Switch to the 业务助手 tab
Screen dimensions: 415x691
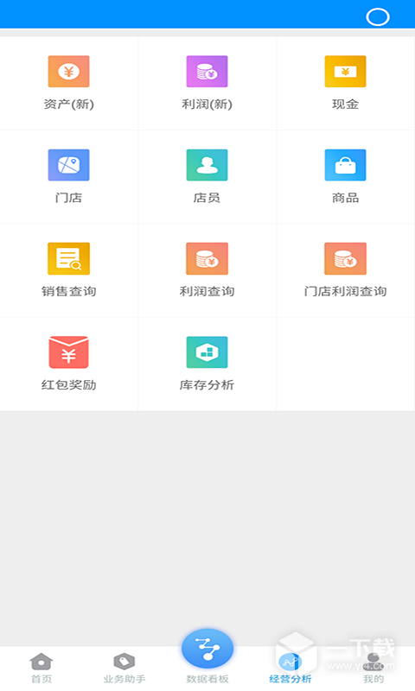[x=124, y=668]
